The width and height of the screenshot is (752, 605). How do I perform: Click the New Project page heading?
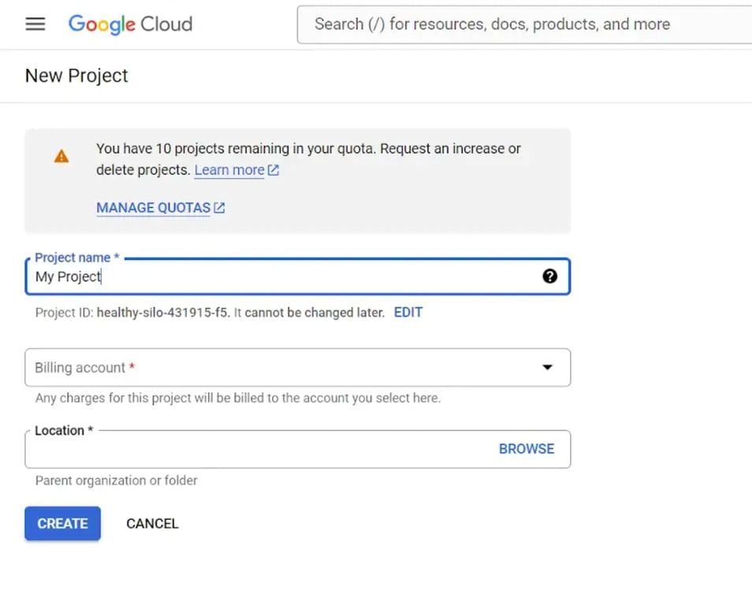(x=76, y=76)
